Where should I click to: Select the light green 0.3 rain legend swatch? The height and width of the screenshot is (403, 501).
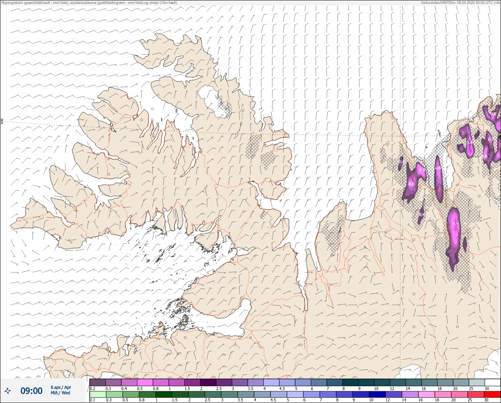tap(114, 394)
